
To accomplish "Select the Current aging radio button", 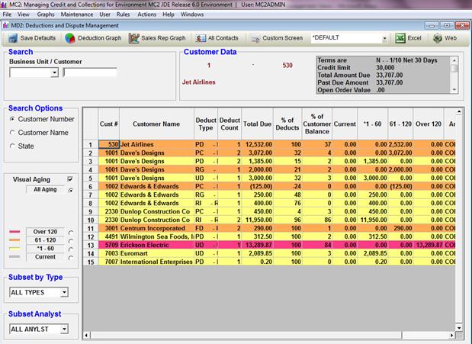I will coord(71,258).
